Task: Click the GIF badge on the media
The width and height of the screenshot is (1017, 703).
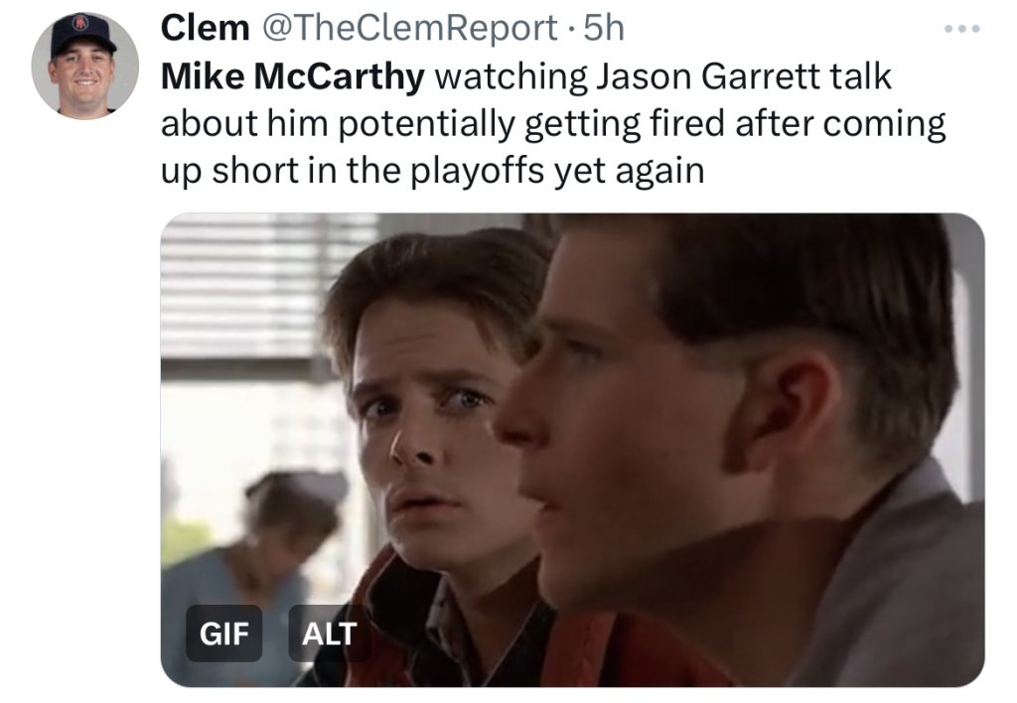Action: (x=223, y=633)
